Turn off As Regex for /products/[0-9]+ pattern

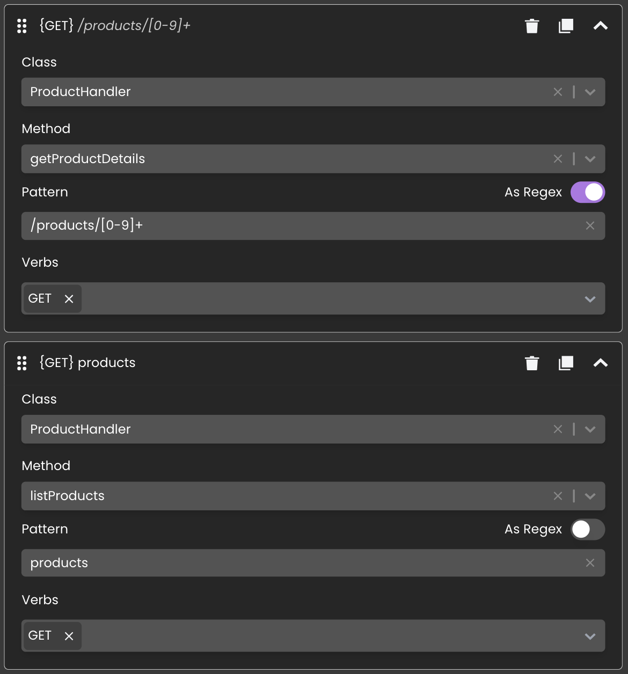[x=588, y=192]
